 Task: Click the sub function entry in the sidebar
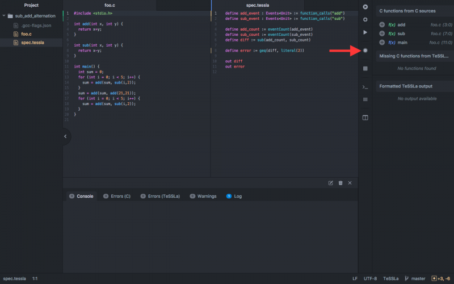pyautogui.click(x=401, y=34)
